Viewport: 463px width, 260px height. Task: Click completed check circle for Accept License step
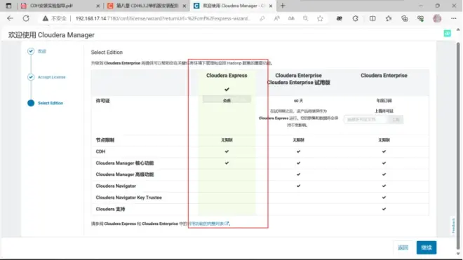(31, 77)
